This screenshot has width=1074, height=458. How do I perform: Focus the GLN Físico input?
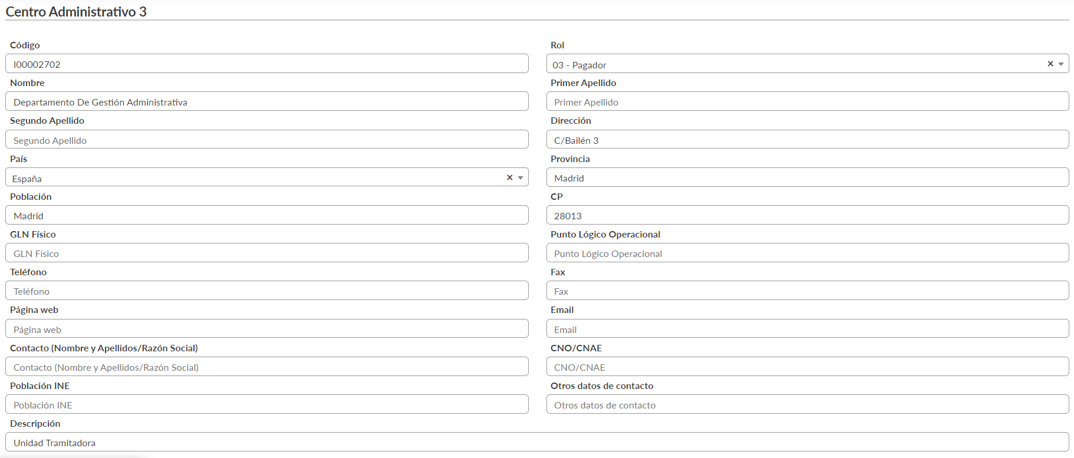[x=266, y=253]
